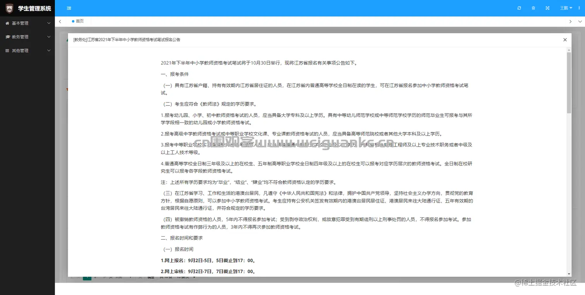Image resolution: width=585 pixels, height=295 pixels.
Task: Expand 其他管理 using its chevron
Action: pos(49,51)
